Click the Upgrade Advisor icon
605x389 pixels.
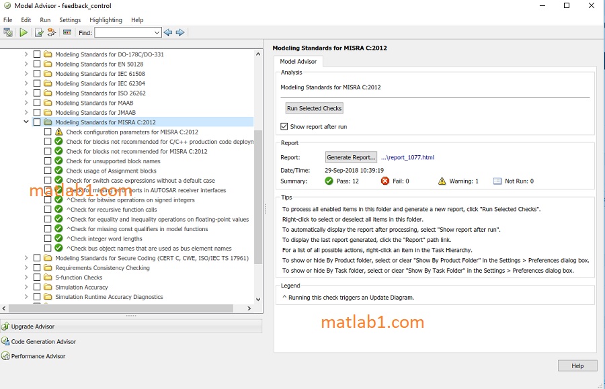pos(5,327)
